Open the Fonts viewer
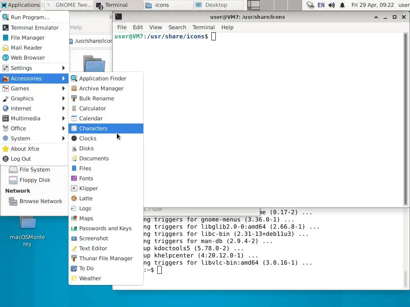This screenshot has width=410, height=307. 106,178
